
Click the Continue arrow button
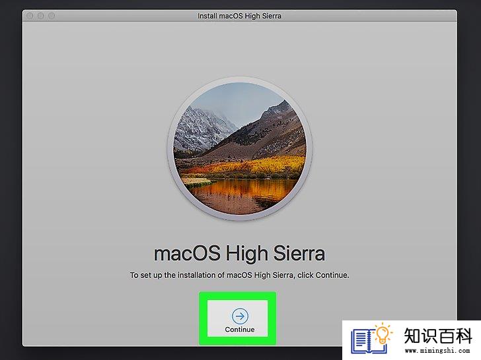[x=240, y=316]
